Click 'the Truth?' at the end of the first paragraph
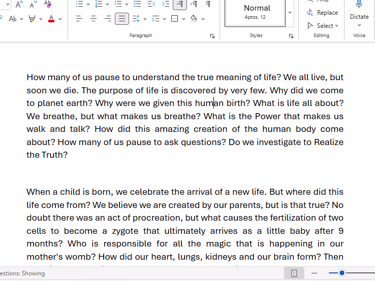Image resolution: width=375 pixels, height=281 pixels. (47, 155)
